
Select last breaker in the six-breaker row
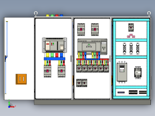point(106,68)
